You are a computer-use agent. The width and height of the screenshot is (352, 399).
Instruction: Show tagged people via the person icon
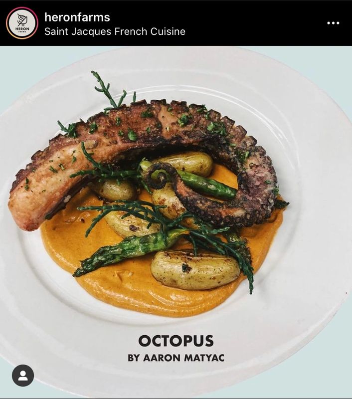point(23,376)
